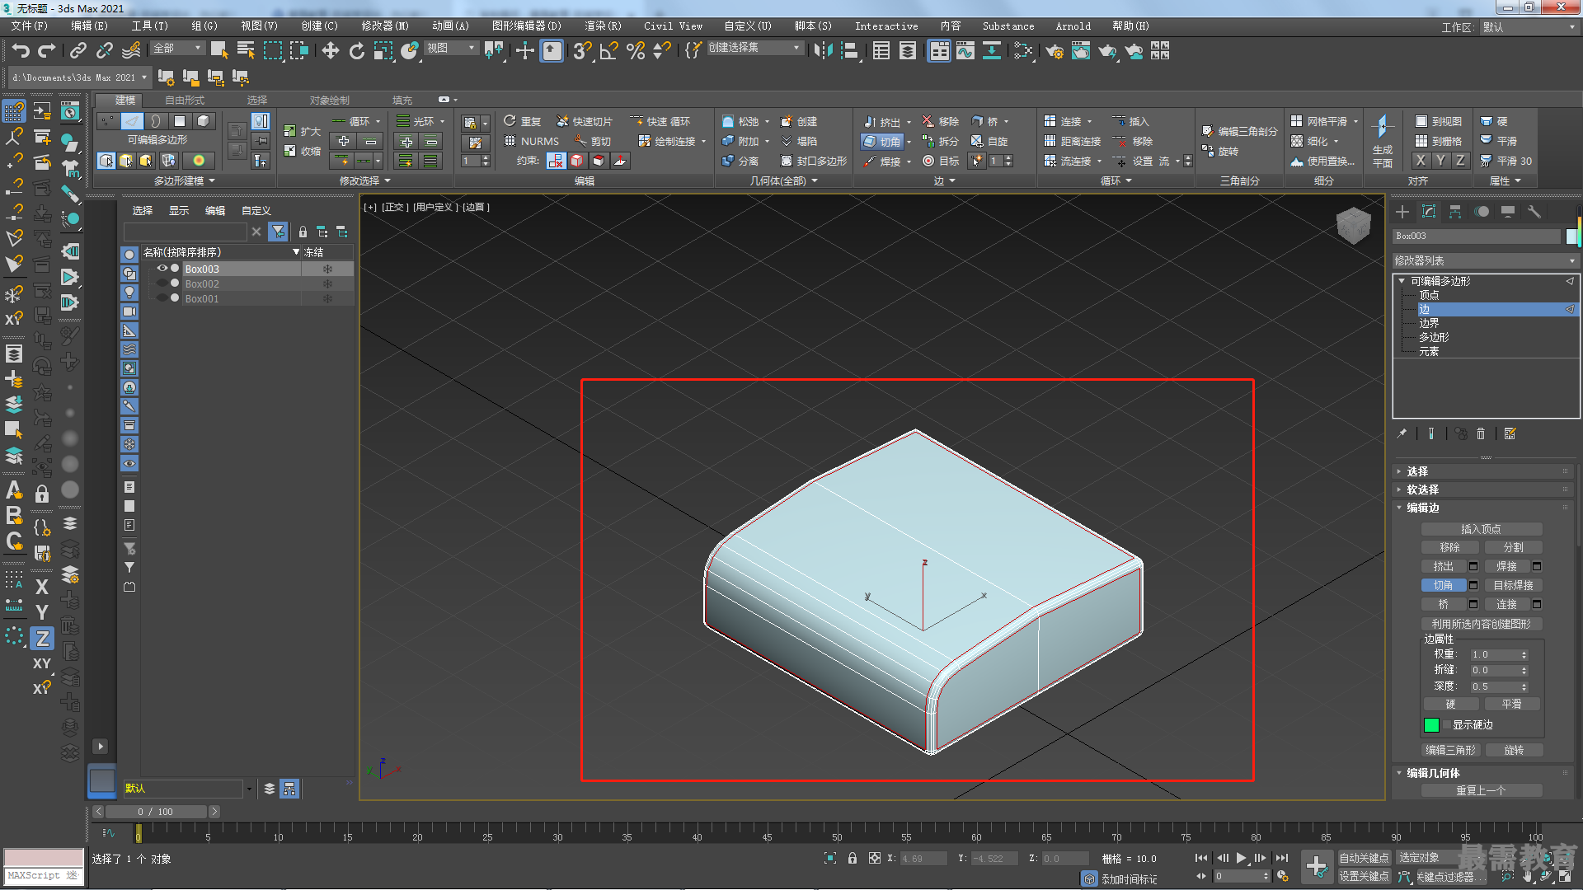Toggle visibility of Box001 in scene explorer
Image resolution: width=1583 pixels, height=890 pixels.
point(162,298)
